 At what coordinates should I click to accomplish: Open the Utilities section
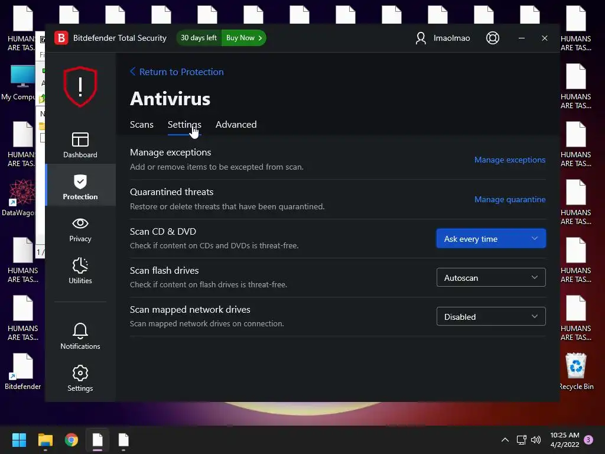click(x=80, y=271)
